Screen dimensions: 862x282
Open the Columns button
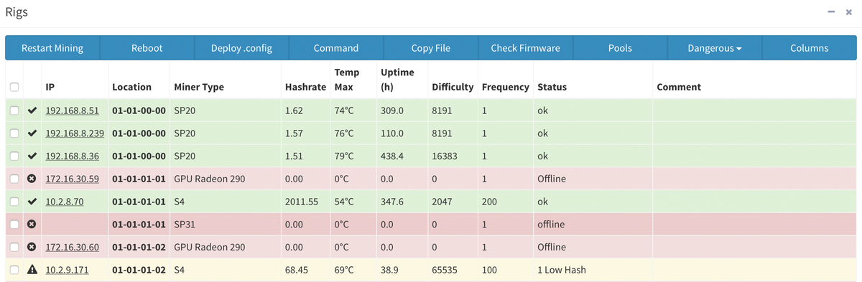coord(809,48)
